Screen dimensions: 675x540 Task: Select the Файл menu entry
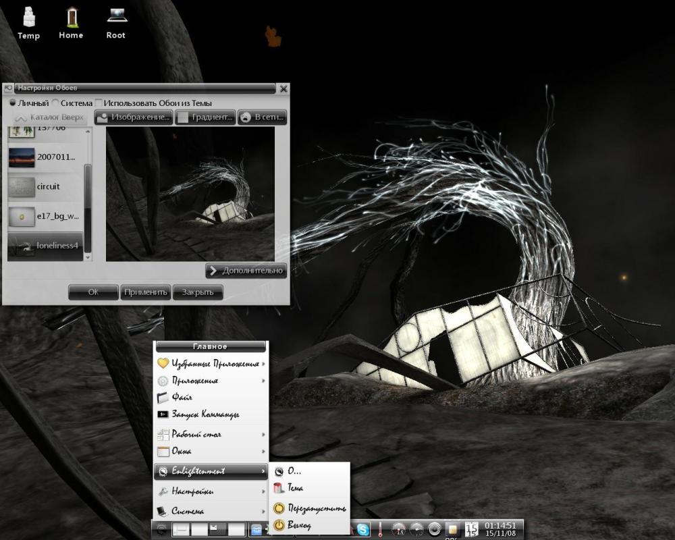(x=211, y=397)
